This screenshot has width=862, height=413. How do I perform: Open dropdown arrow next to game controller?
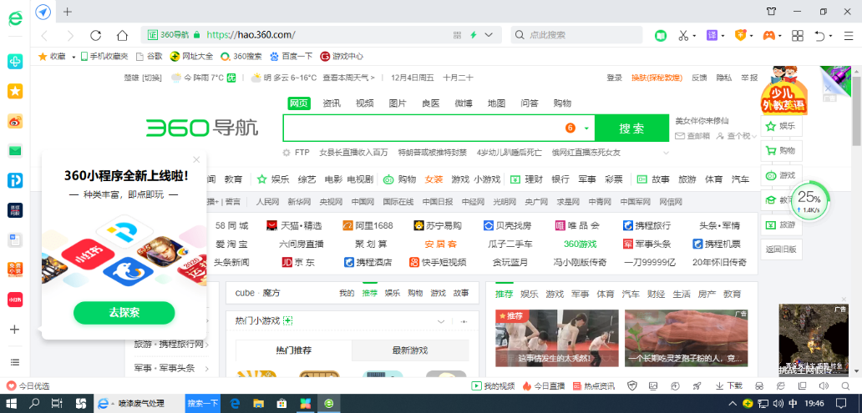click(x=780, y=36)
